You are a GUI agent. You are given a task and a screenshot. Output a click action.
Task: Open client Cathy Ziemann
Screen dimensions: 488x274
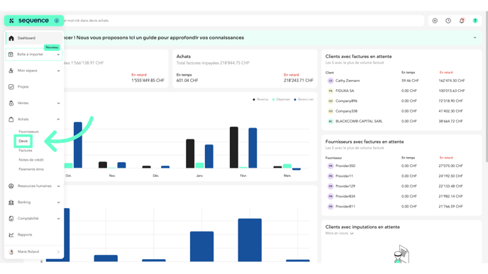tap(348, 81)
